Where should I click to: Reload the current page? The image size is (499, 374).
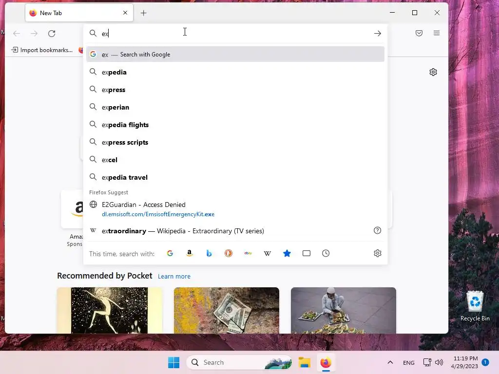tap(52, 34)
